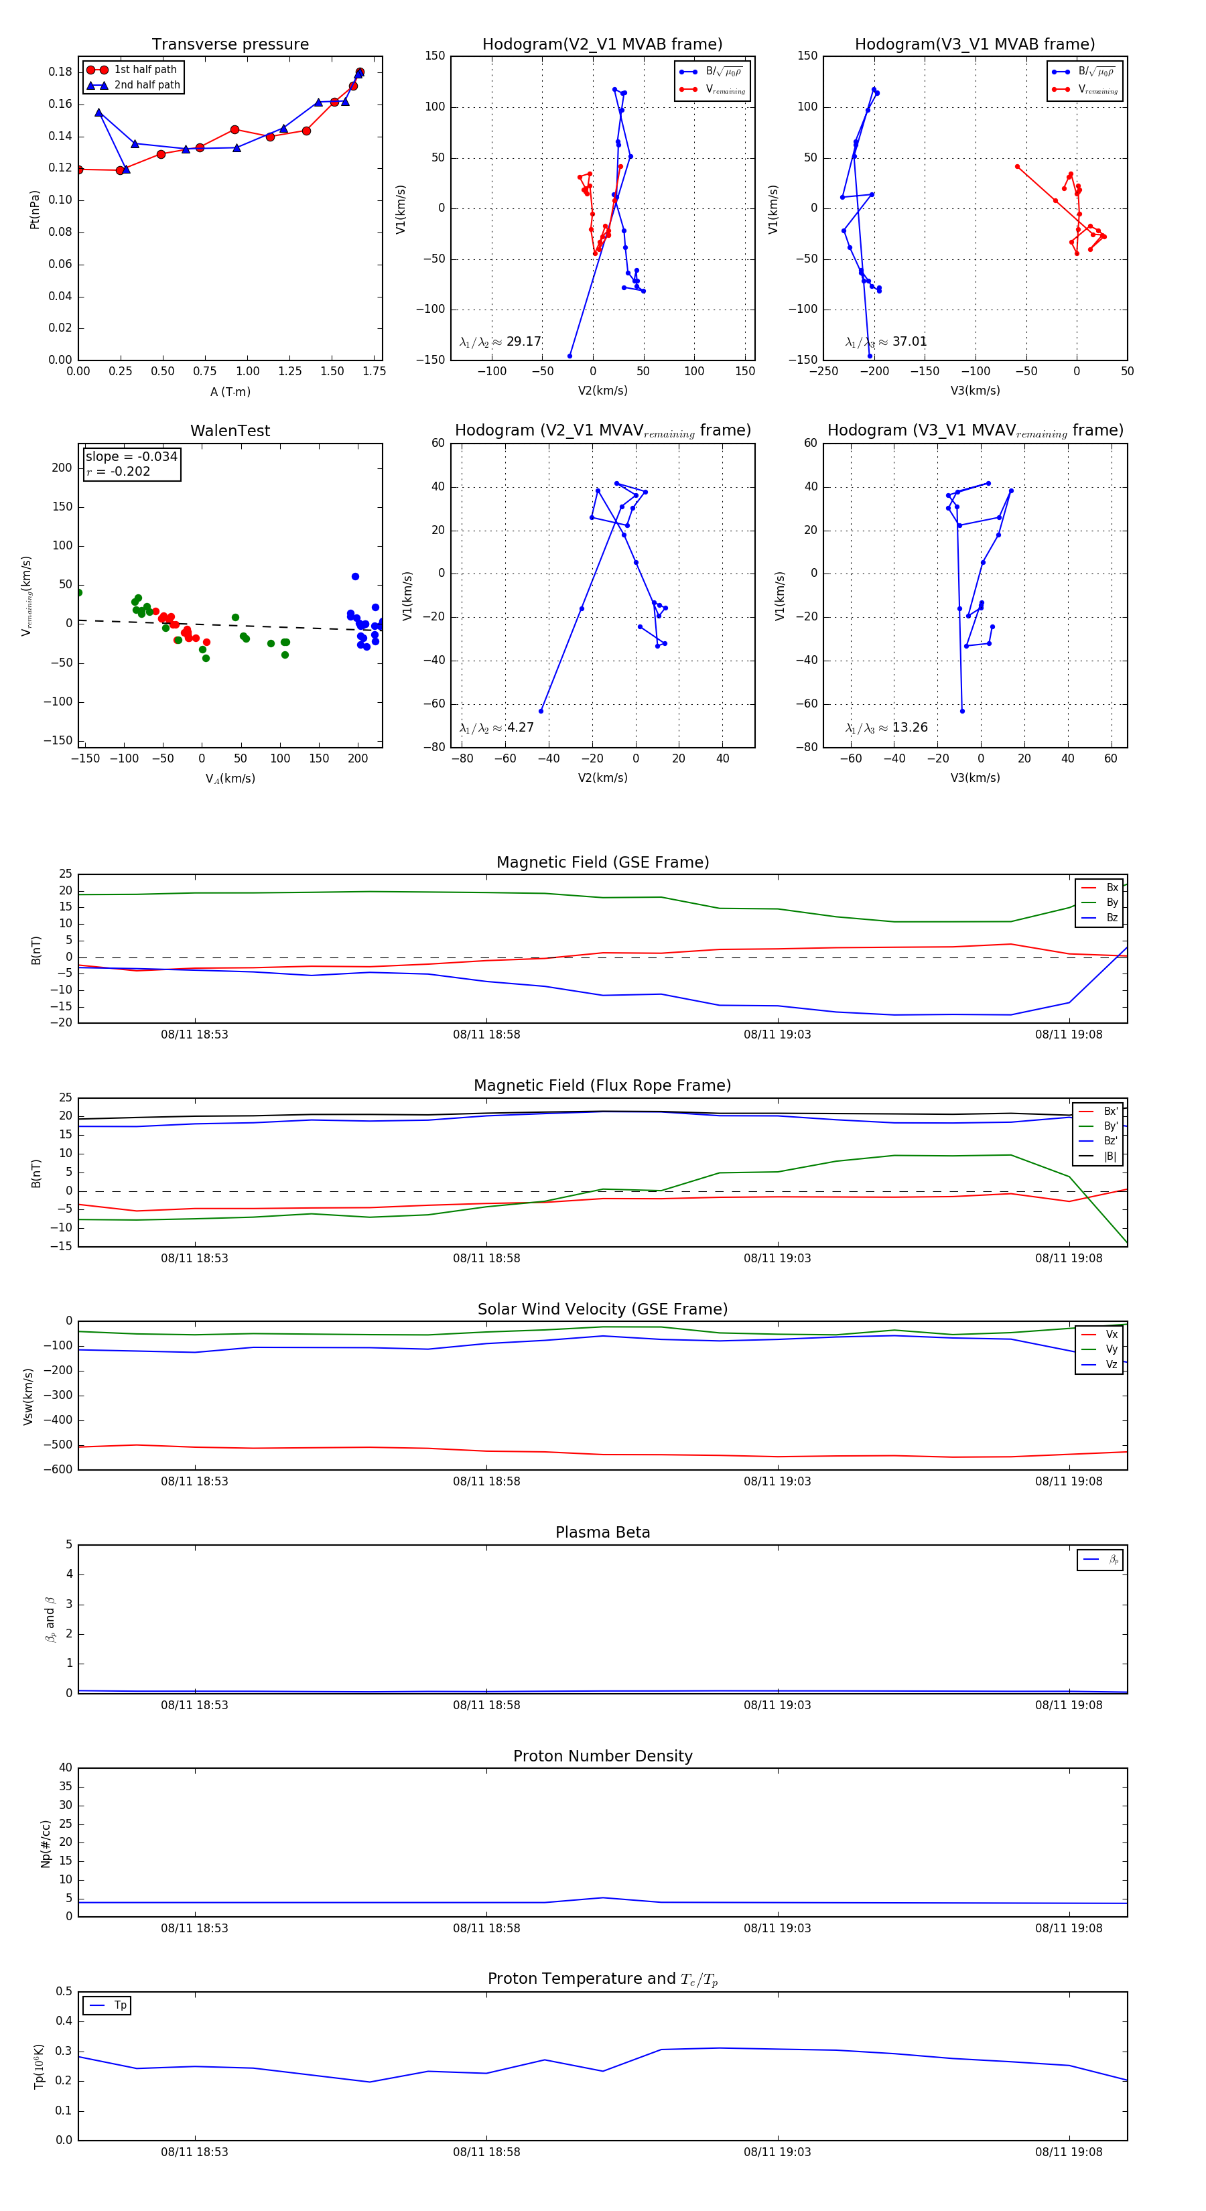Click '08/11 18:58' tick under Solar Wind Velocity plot
The height and width of the screenshot is (2211, 1206).
click(486, 1481)
